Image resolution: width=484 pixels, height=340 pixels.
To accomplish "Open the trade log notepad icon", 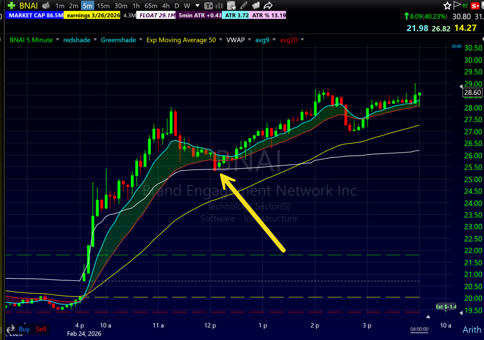I will pos(256,5).
